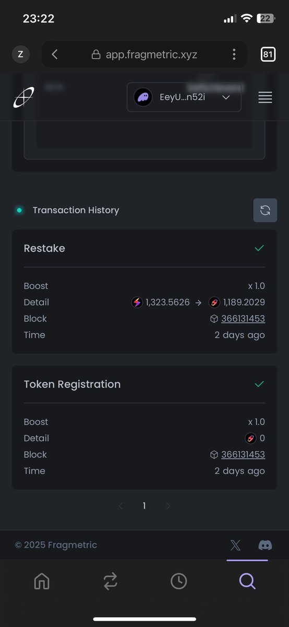Go back with browser arrow
289x627 pixels.
point(55,54)
